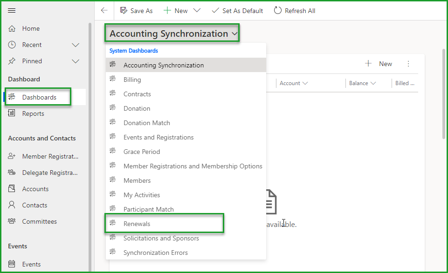448x273 pixels.
Task: Click the Reports icon in sidebar
Action: 12,113
